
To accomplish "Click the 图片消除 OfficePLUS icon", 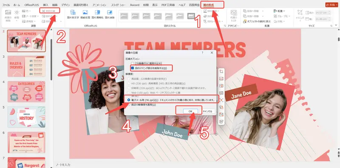I will [x=110, y=12].
